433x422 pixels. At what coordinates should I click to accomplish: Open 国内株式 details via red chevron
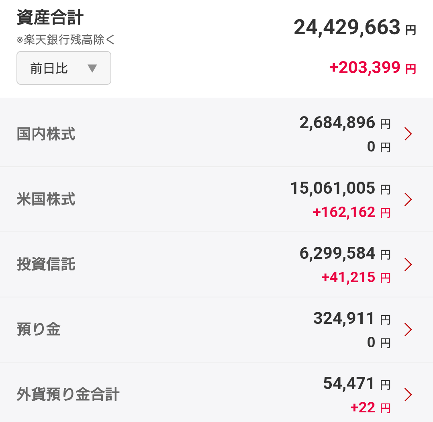pos(408,134)
